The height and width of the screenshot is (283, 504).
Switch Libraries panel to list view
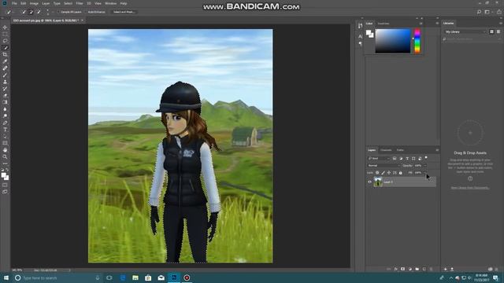tap(498, 31)
